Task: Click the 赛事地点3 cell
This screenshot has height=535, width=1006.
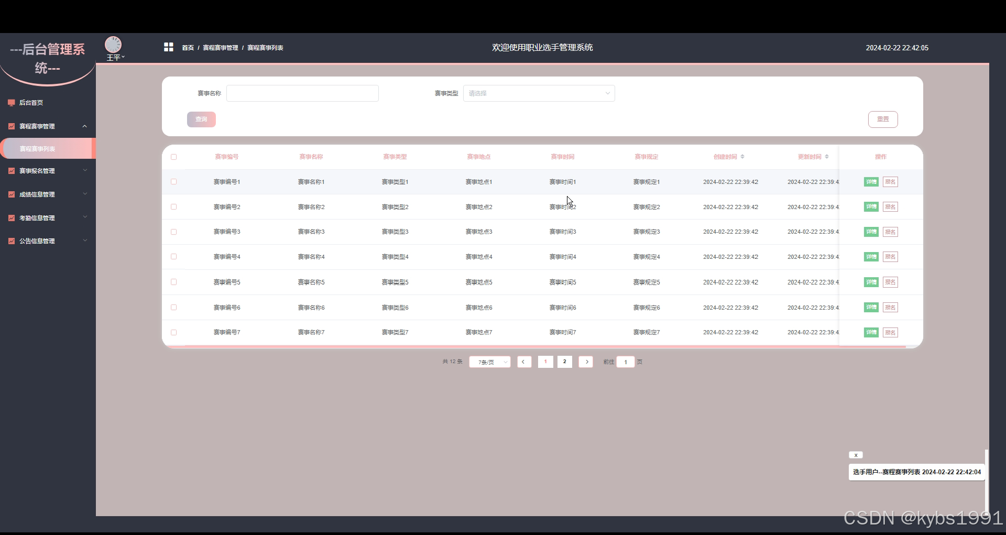Action: point(479,232)
